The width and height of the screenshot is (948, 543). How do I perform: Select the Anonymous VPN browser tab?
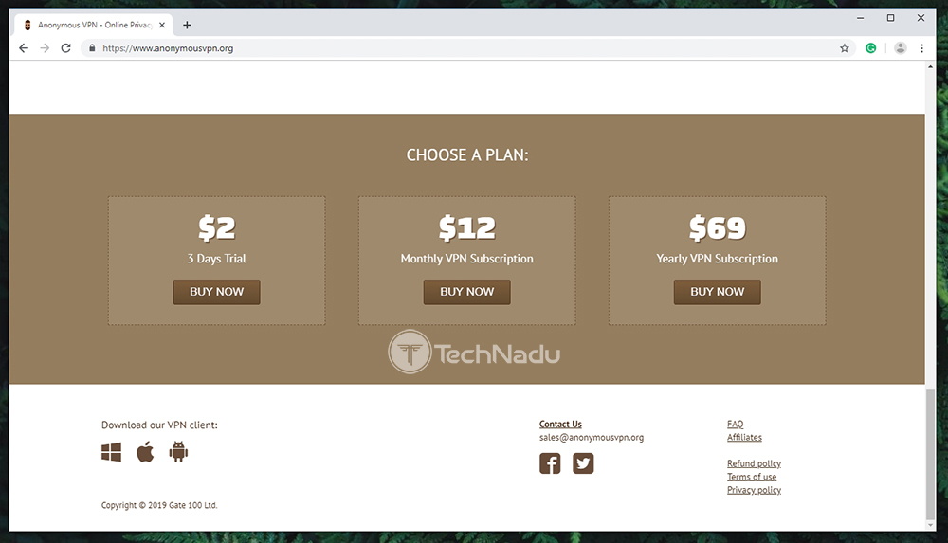(x=94, y=25)
